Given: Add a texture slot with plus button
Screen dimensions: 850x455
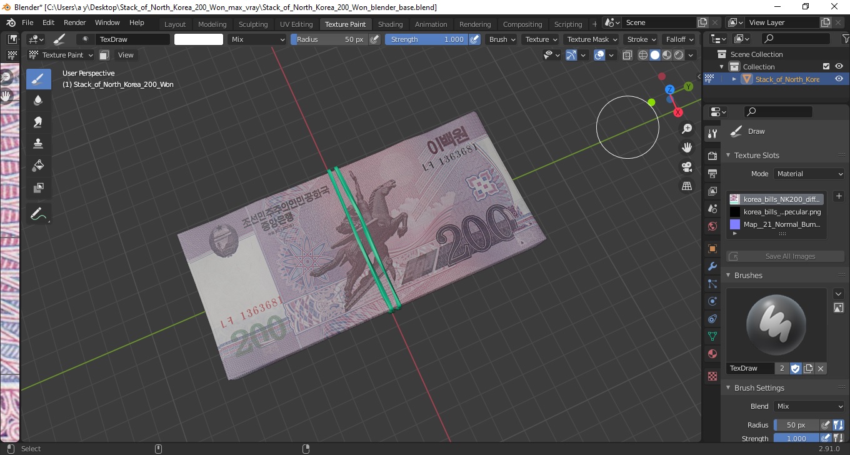Looking at the screenshot, I should coord(839,196).
